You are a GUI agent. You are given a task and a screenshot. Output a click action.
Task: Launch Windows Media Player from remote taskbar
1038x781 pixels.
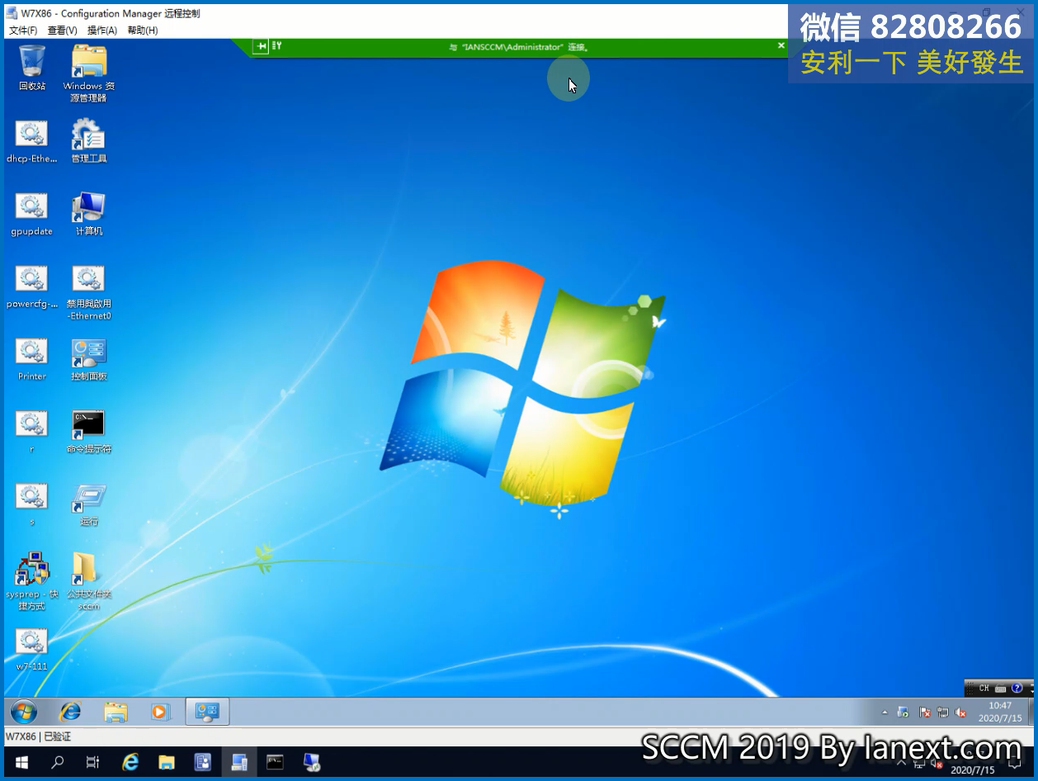[x=160, y=712]
